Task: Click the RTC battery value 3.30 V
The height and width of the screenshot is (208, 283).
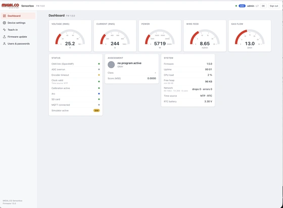Action: (208, 101)
